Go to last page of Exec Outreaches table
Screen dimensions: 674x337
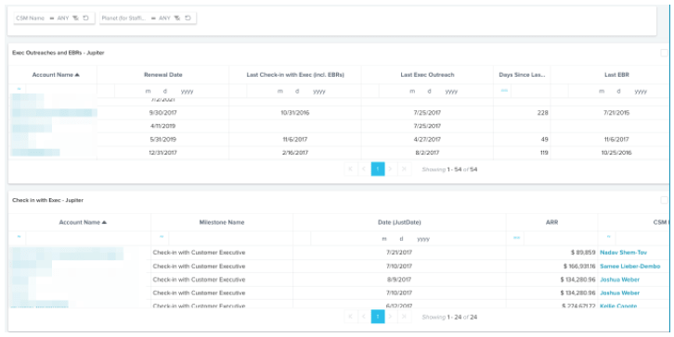tap(404, 169)
